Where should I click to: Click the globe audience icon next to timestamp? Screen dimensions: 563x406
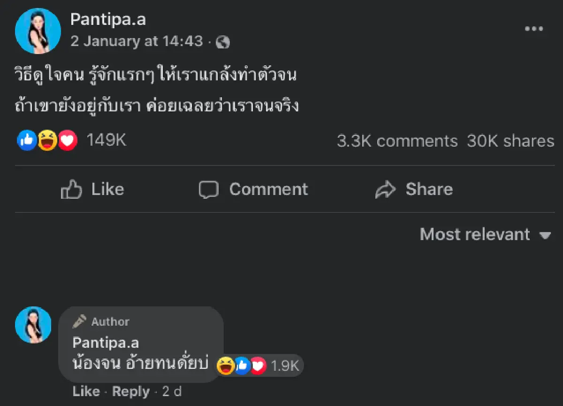[223, 41]
